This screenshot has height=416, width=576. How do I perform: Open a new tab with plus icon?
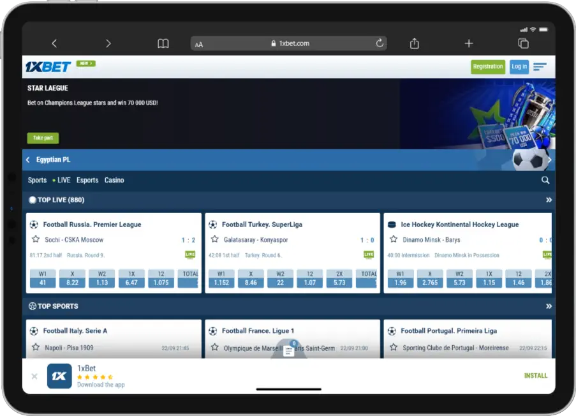pos(469,43)
